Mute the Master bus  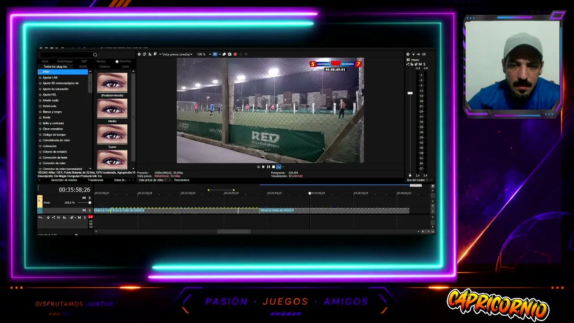420,64
